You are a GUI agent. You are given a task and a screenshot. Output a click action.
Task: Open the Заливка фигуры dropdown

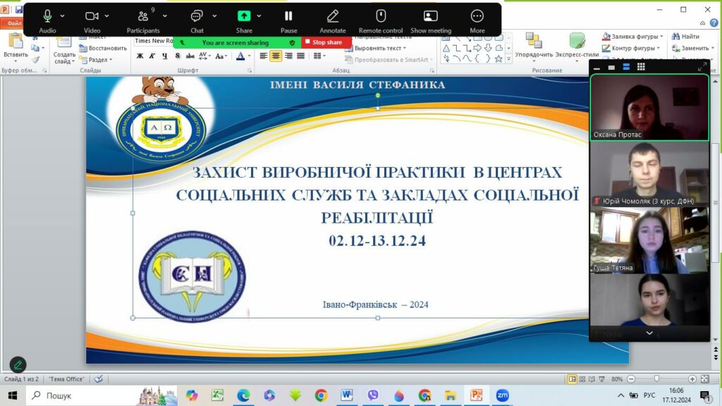pos(632,37)
